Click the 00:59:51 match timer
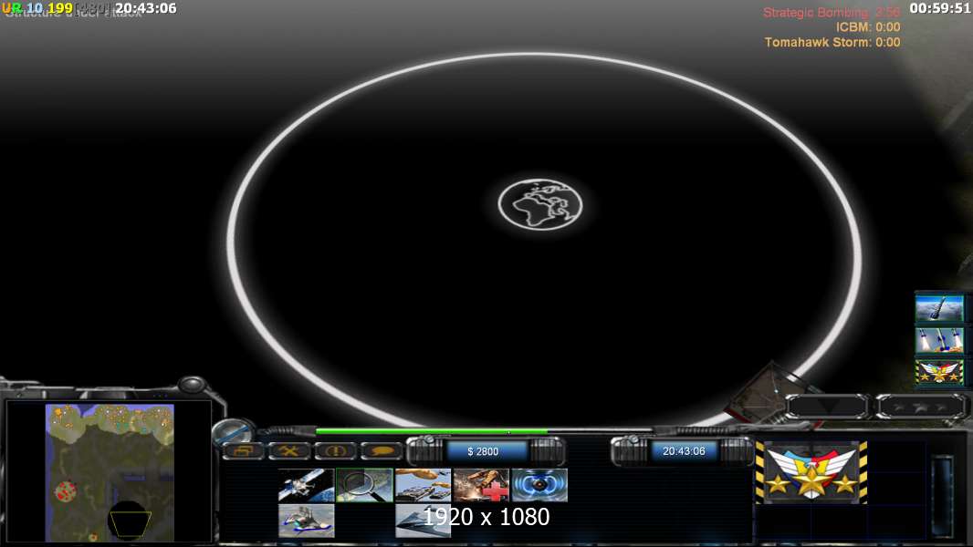Image resolution: width=973 pixels, height=547 pixels. (x=939, y=8)
